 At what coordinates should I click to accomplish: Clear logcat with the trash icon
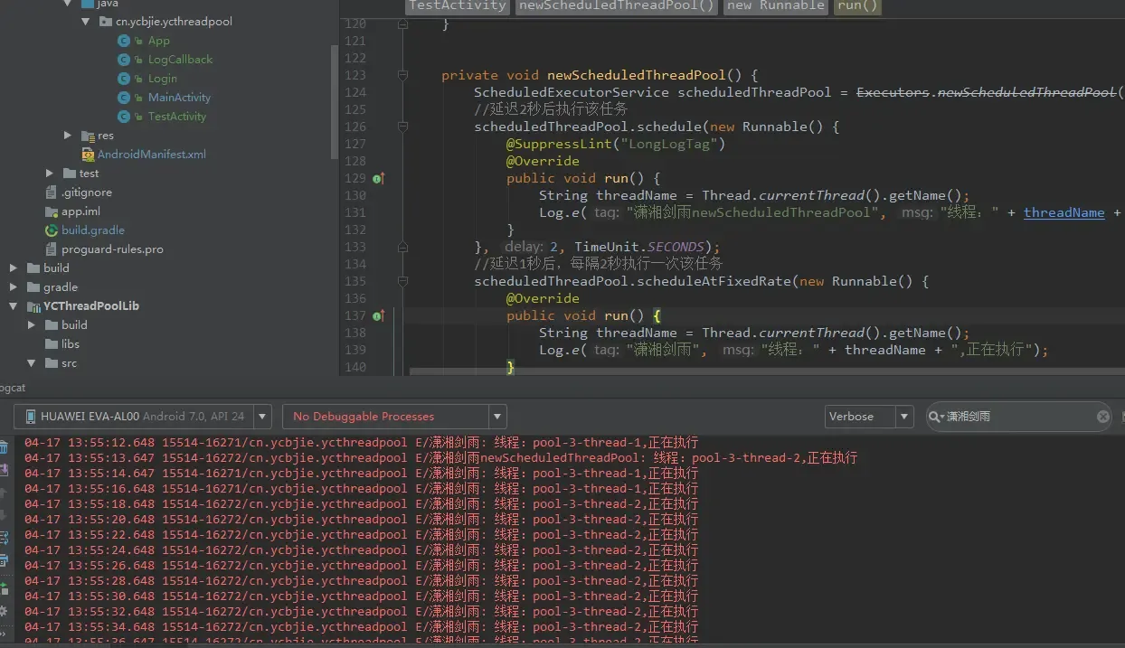4,446
